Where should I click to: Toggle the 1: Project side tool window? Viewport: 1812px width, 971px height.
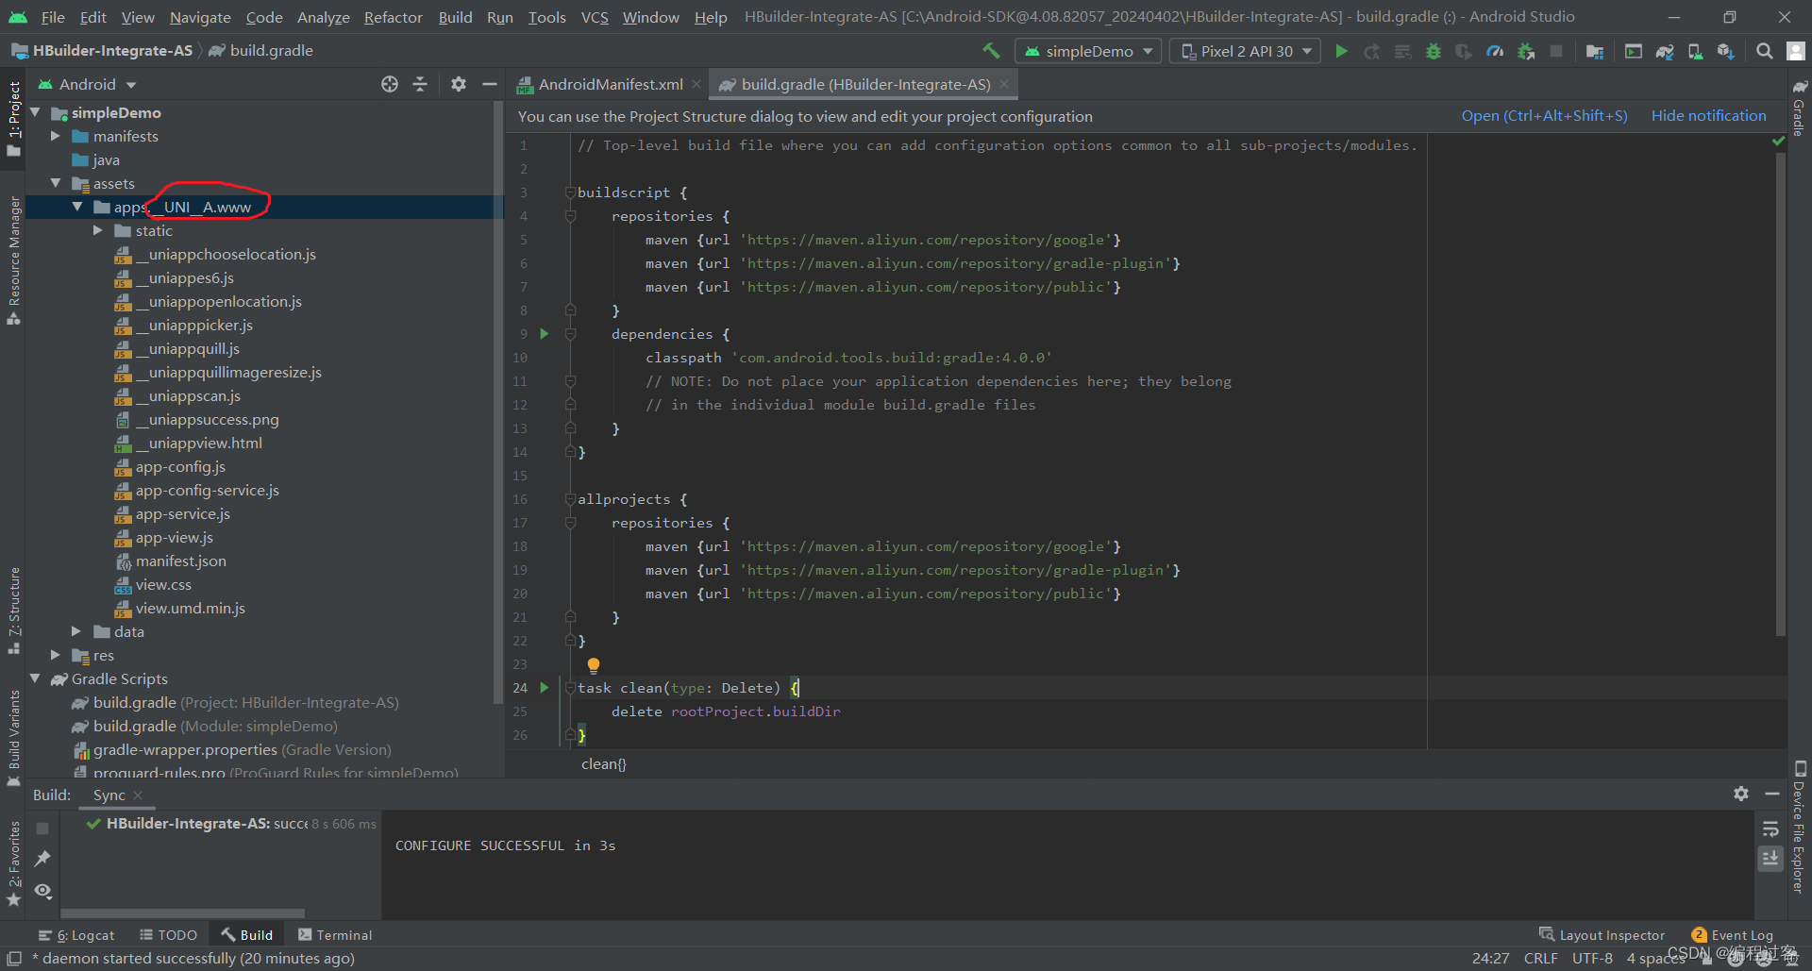point(13,118)
